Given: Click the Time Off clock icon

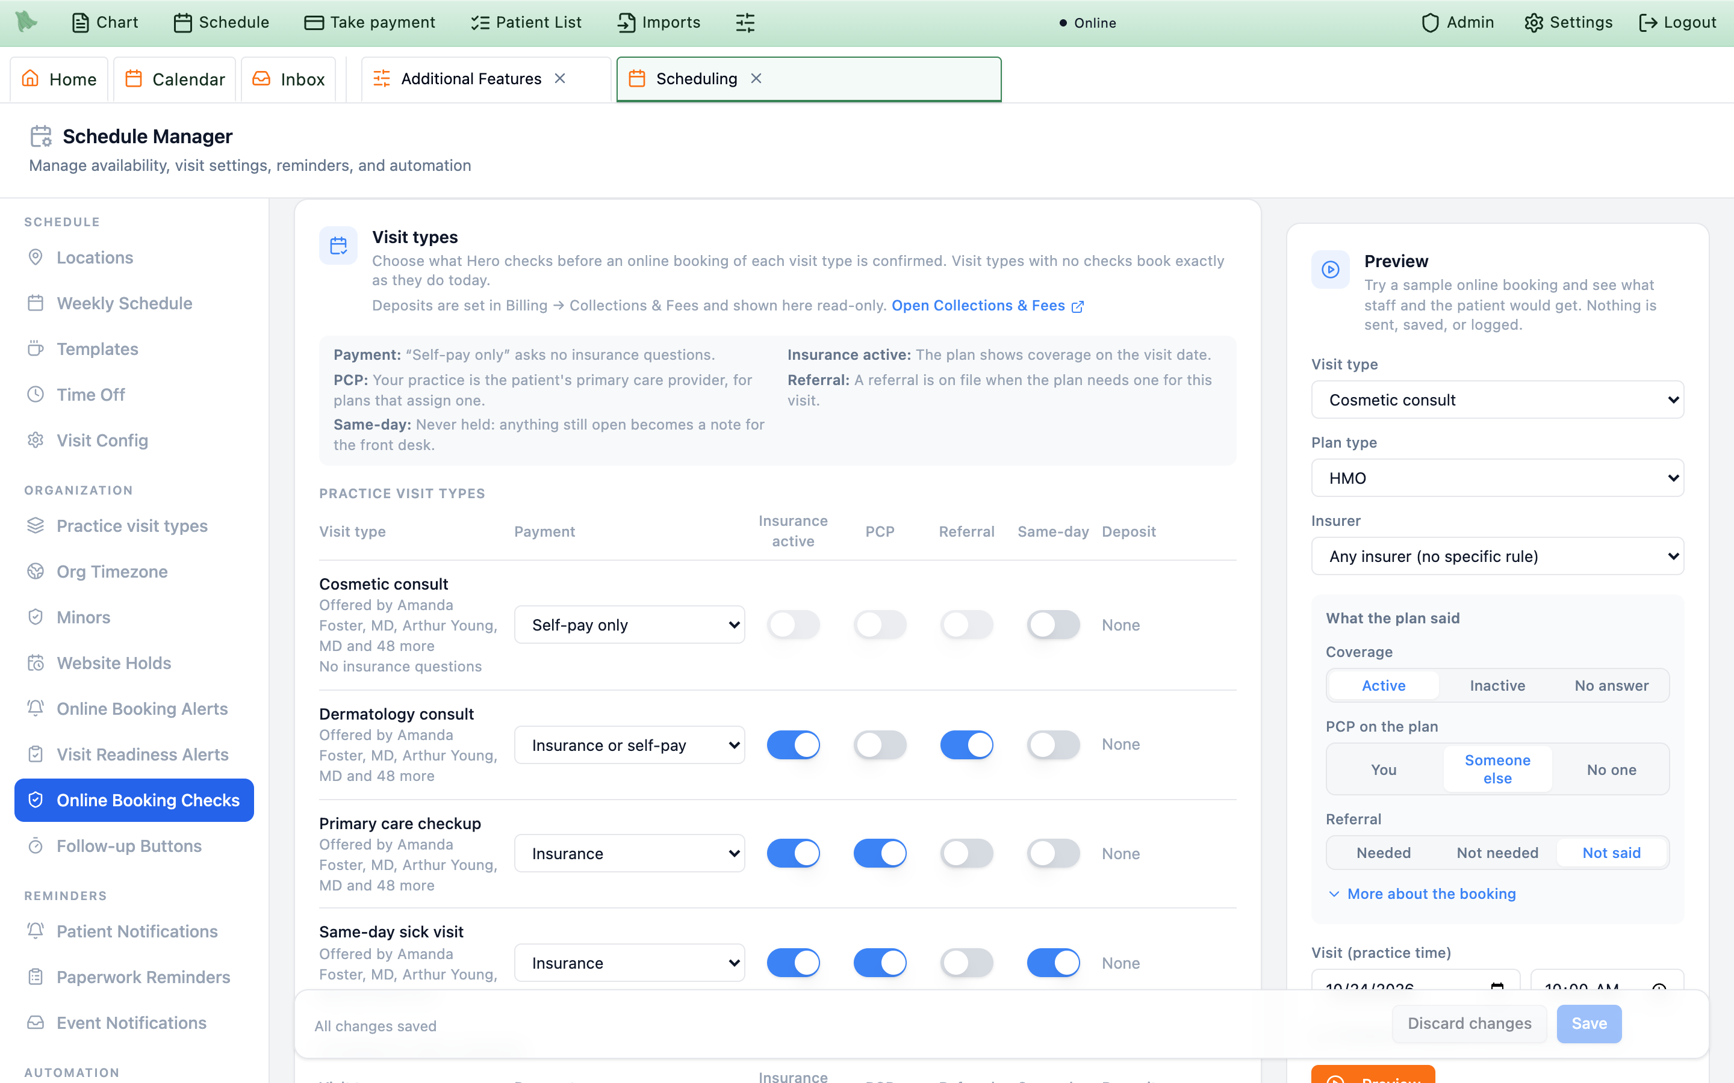Looking at the screenshot, I should (35, 395).
